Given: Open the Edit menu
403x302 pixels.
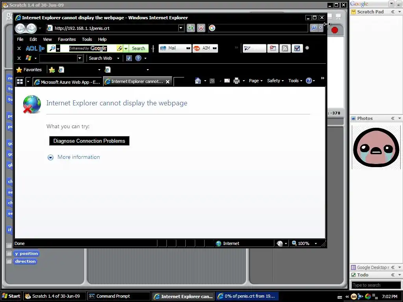Looking at the screenshot, I should 33,39.
